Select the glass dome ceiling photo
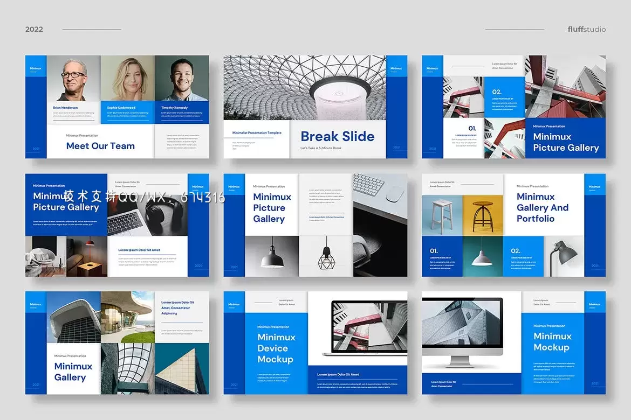Viewport: 631px width, 420px height. (305, 87)
